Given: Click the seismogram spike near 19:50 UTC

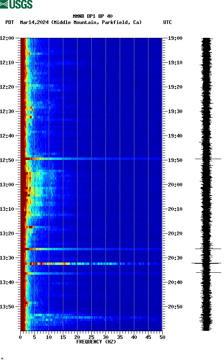Looking at the screenshot, I should (208, 159).
